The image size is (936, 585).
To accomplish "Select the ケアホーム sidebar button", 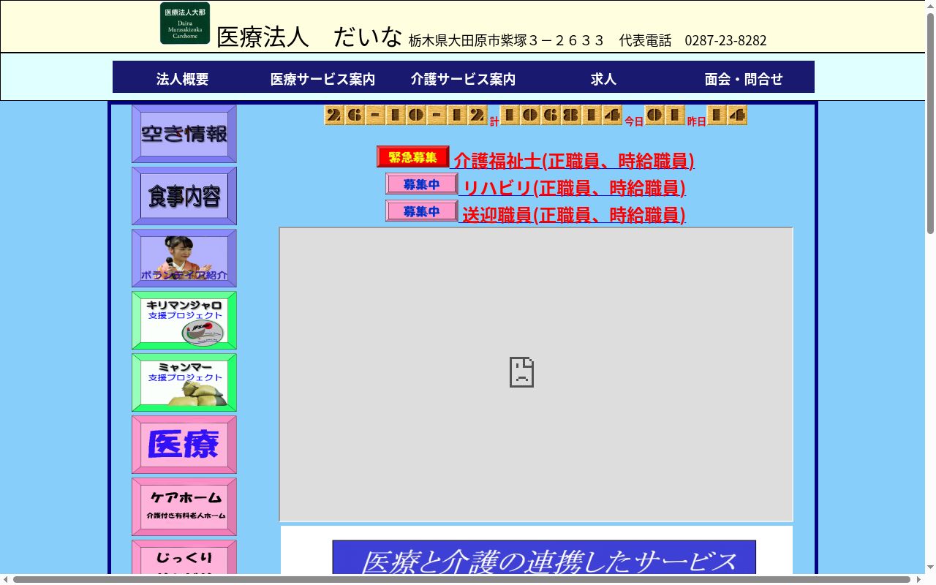I will point(184,507).
